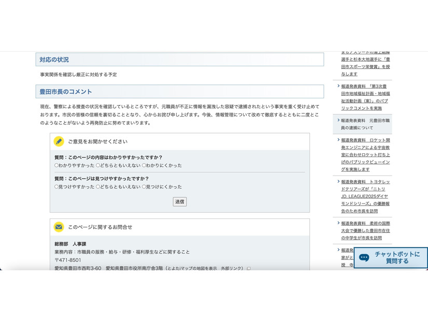The width and height of the screenshot is (428, 321).
Task: Click the 豊田市長のコメント section heading
Action: [x=66, y=92]
